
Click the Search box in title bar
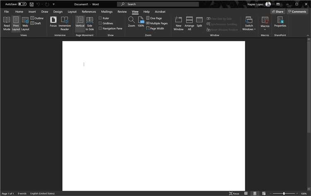pyautogui.click(x=158, y=4)
